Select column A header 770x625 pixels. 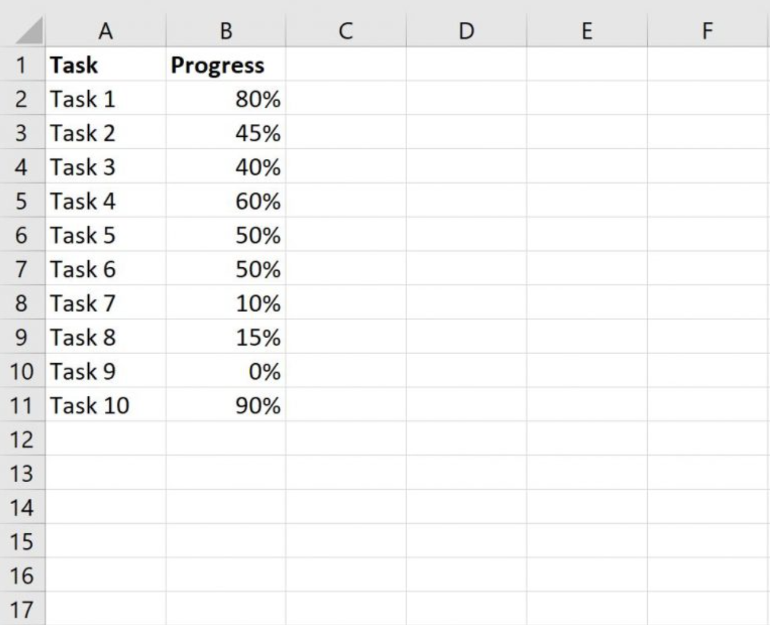coord(105,31)
